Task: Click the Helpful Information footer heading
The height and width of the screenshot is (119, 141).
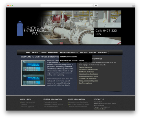Action: pyautogui.click(x=52, y=99)
